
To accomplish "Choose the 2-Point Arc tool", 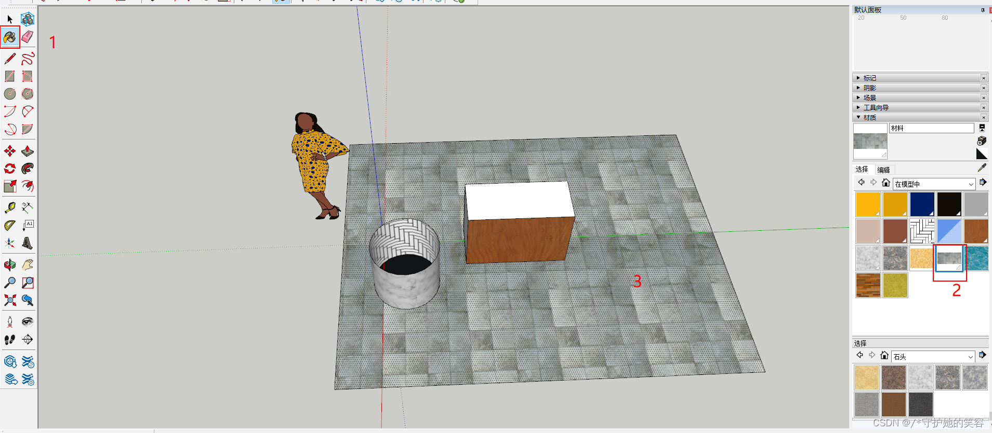I will click(x=28, y=111).
